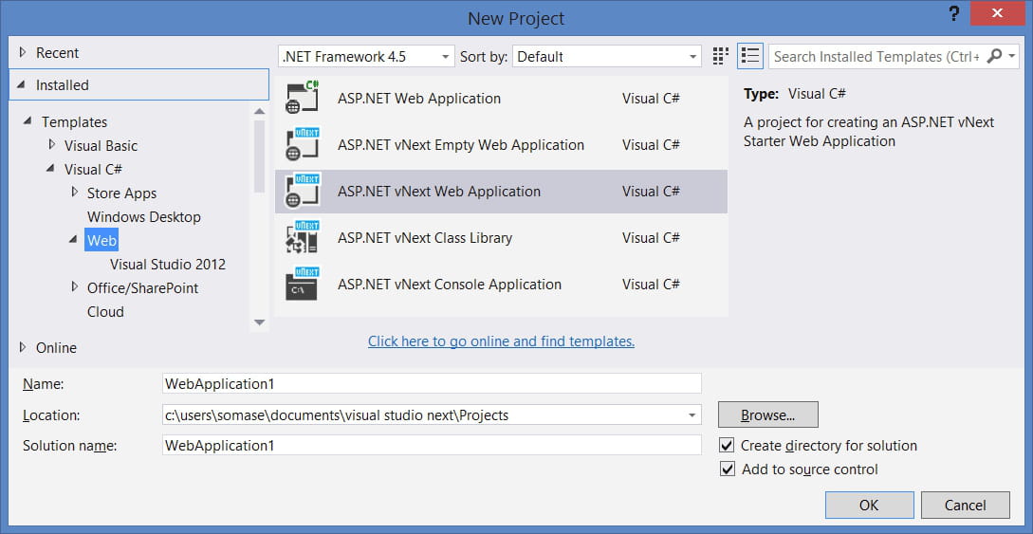The width and height of the screenshot is (1033, 534).
Task: Click the vNext Empty Web Application icon
Action: (303, 145)
